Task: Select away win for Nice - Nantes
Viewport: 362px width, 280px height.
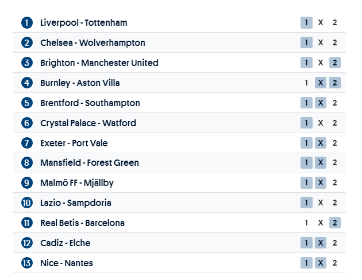Action: 335,263
